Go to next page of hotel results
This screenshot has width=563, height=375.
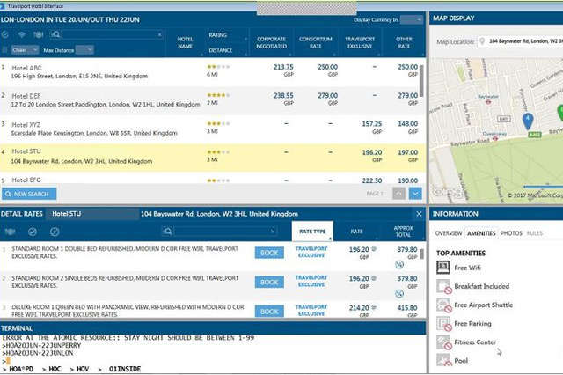click(x=415, y=194)
